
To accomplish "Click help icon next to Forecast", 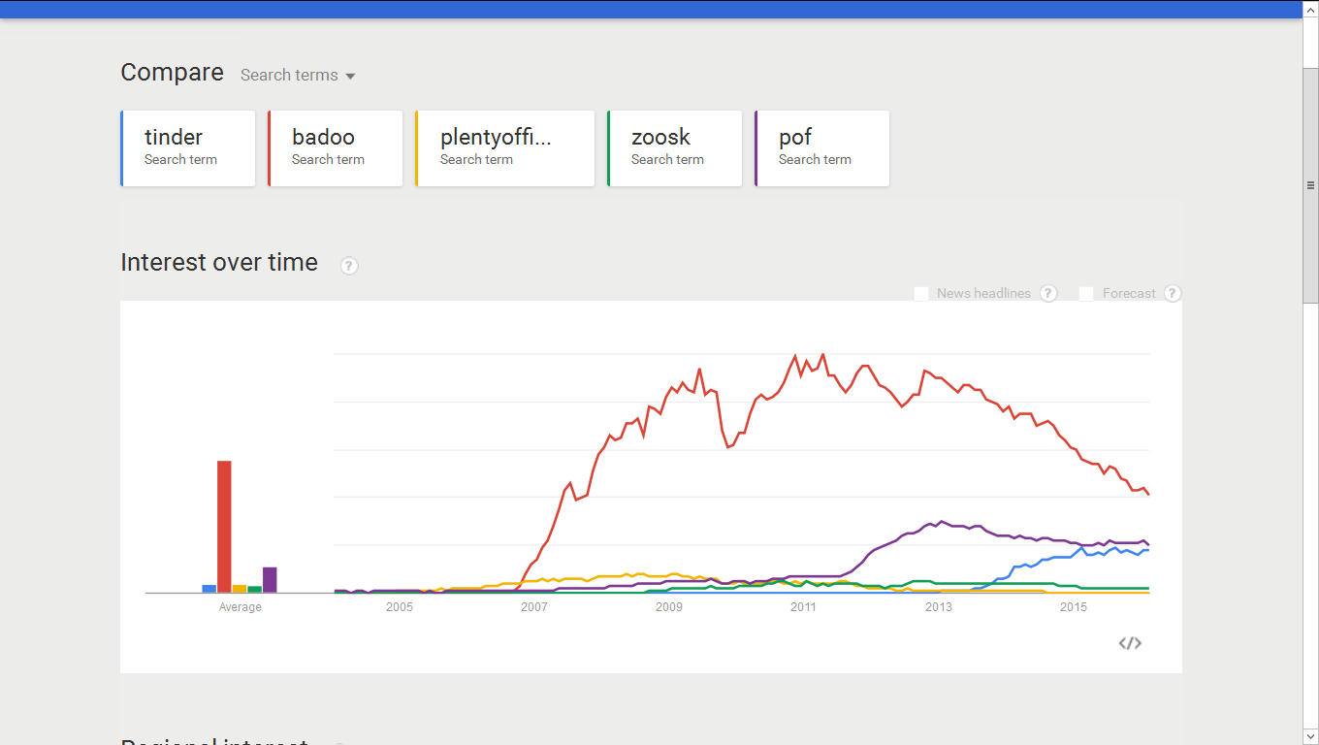I will point(1173,293).
